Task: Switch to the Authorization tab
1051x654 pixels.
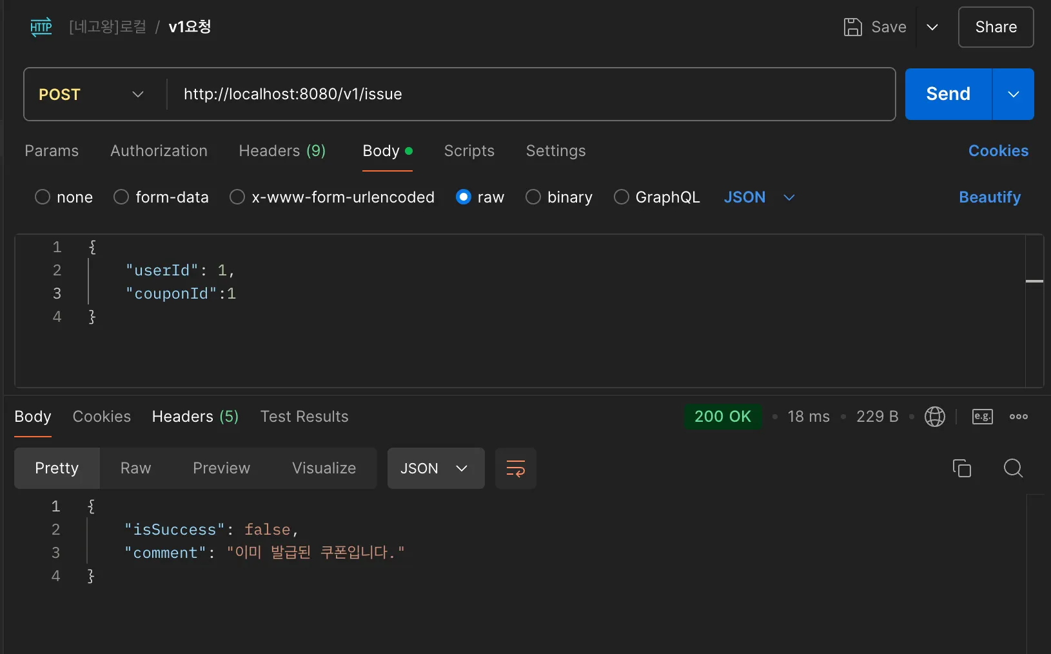Action: (159, 151)
